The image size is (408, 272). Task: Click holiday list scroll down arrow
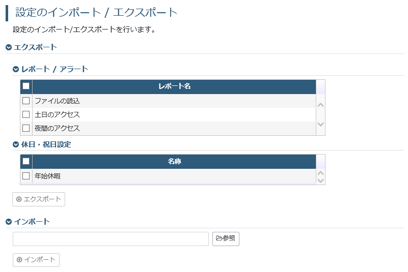point(320,180)
